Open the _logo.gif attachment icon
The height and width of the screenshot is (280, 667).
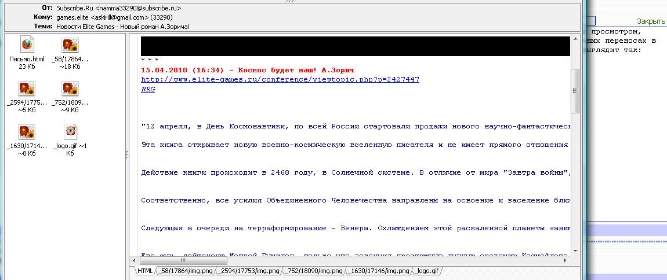tap(70, 132)
